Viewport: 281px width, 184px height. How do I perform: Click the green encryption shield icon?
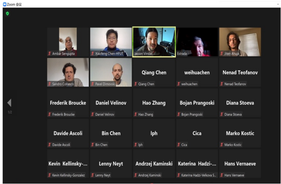click(7, 14)
